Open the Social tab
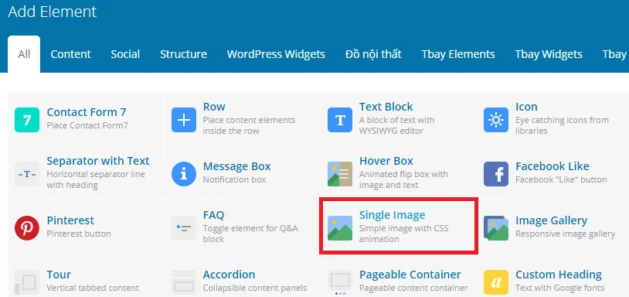Screen dimensions: 629x297 point(125,54)
